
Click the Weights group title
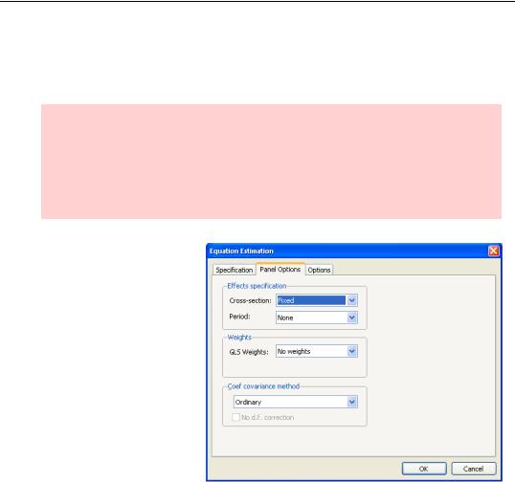(239, 337)
